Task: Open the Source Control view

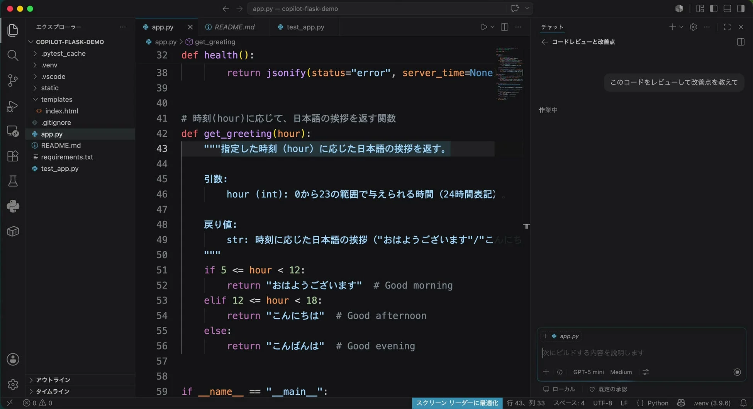Action: [x=13, y=80]
